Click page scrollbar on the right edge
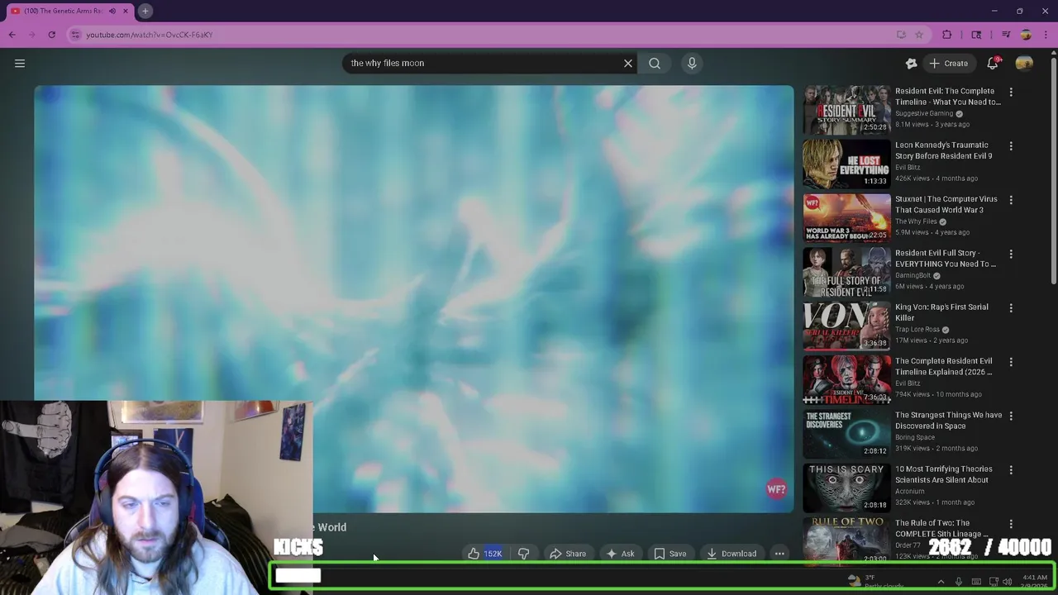The image size is (1058, 595). point(1053,169)
